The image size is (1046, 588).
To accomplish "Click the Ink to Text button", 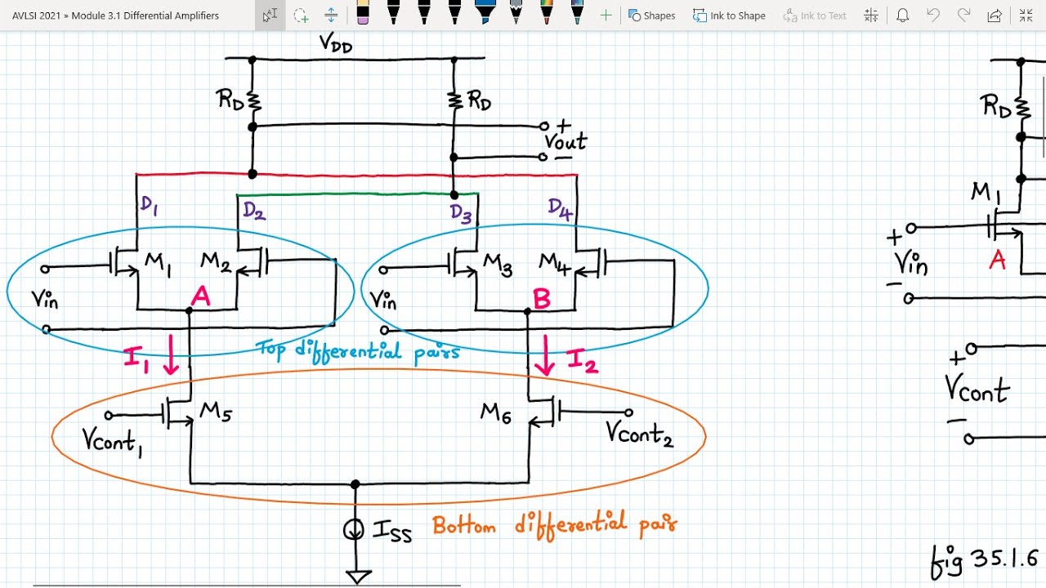I will pyautogui.click(x=815, y=16).
